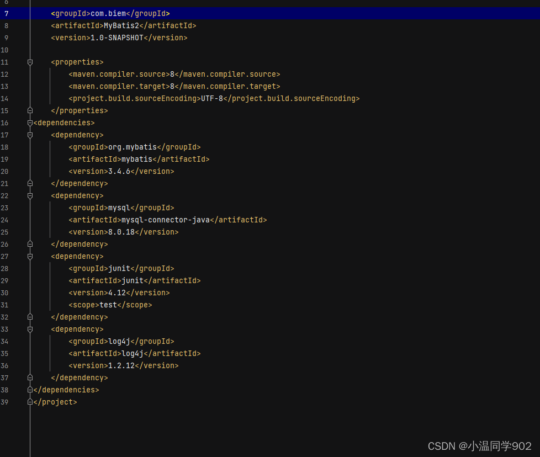Click the mybatis version 3.4.6 value
The image size is (540, 457).
point(125,171)
